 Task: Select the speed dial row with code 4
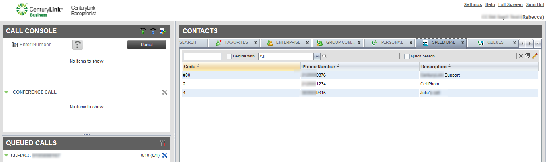click(360, 93)
